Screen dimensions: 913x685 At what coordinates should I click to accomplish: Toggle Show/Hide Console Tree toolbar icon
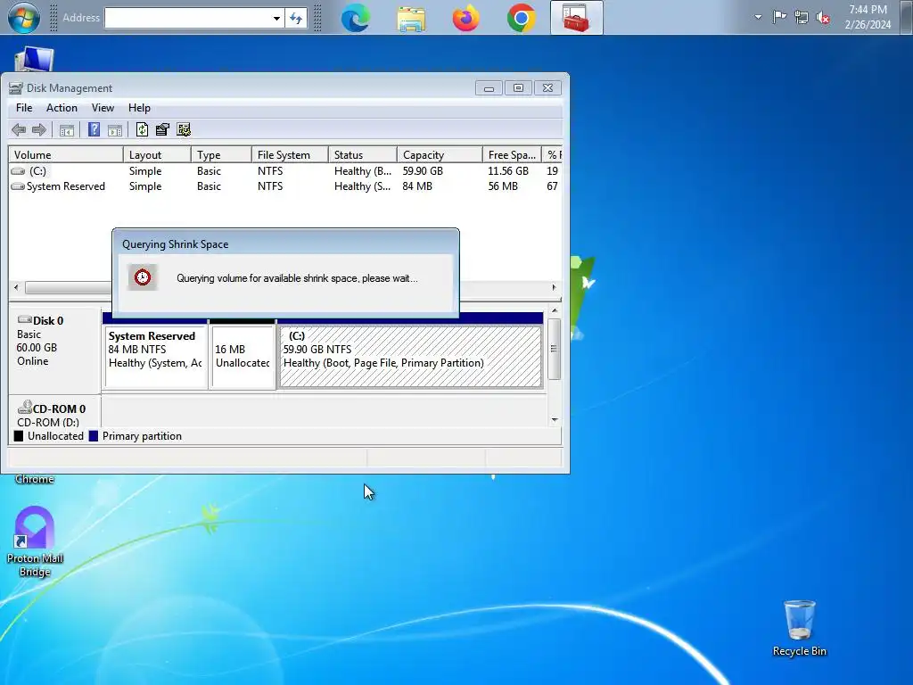[x=66, y=130]
